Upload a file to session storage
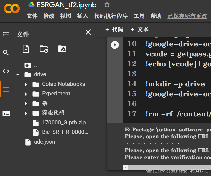The width and height of the screenshot is (211, 176). 26,49
